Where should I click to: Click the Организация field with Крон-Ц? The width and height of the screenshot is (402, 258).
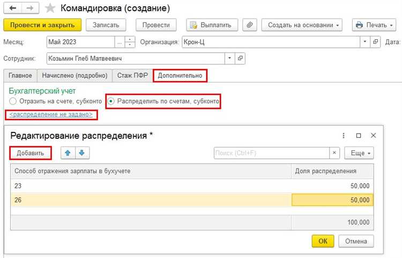271,42
